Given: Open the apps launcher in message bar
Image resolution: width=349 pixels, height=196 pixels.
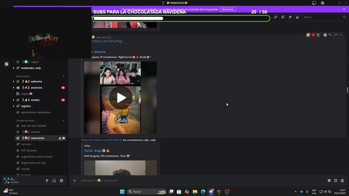Looking at the screenshot, I should [x=336, y=180].
